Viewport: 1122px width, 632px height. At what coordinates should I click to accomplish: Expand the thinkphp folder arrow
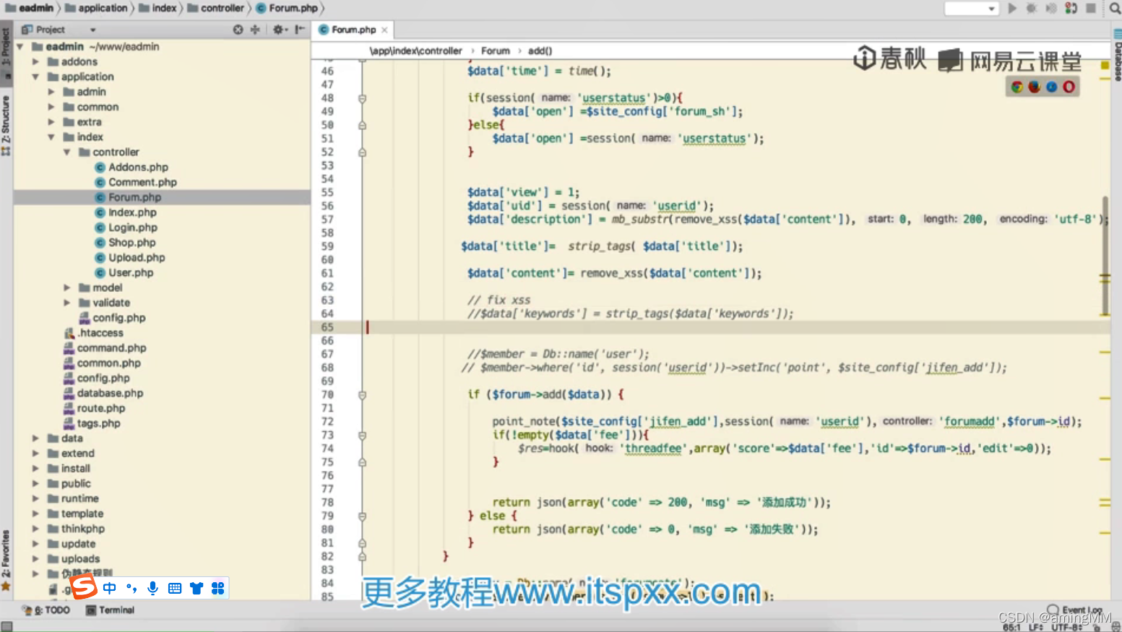coord(35,529)
